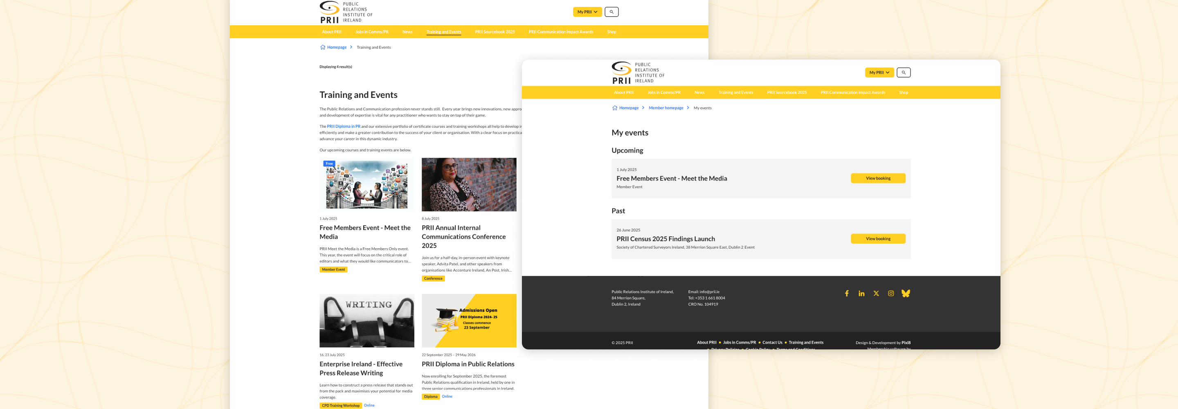
Task: Open PRII Diploma in Public Relations card title
Action: (468, 364)
